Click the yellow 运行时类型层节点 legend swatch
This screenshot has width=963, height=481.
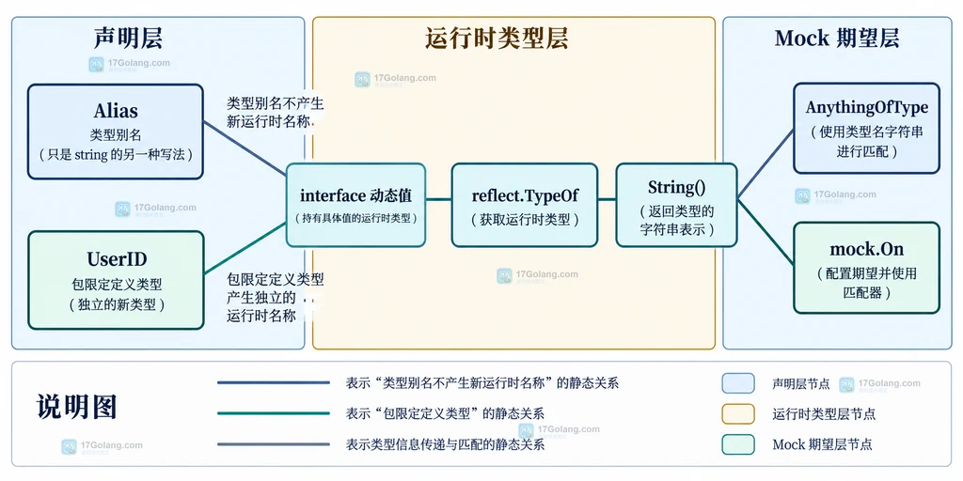pyautogui.click(x=738, y=413)
